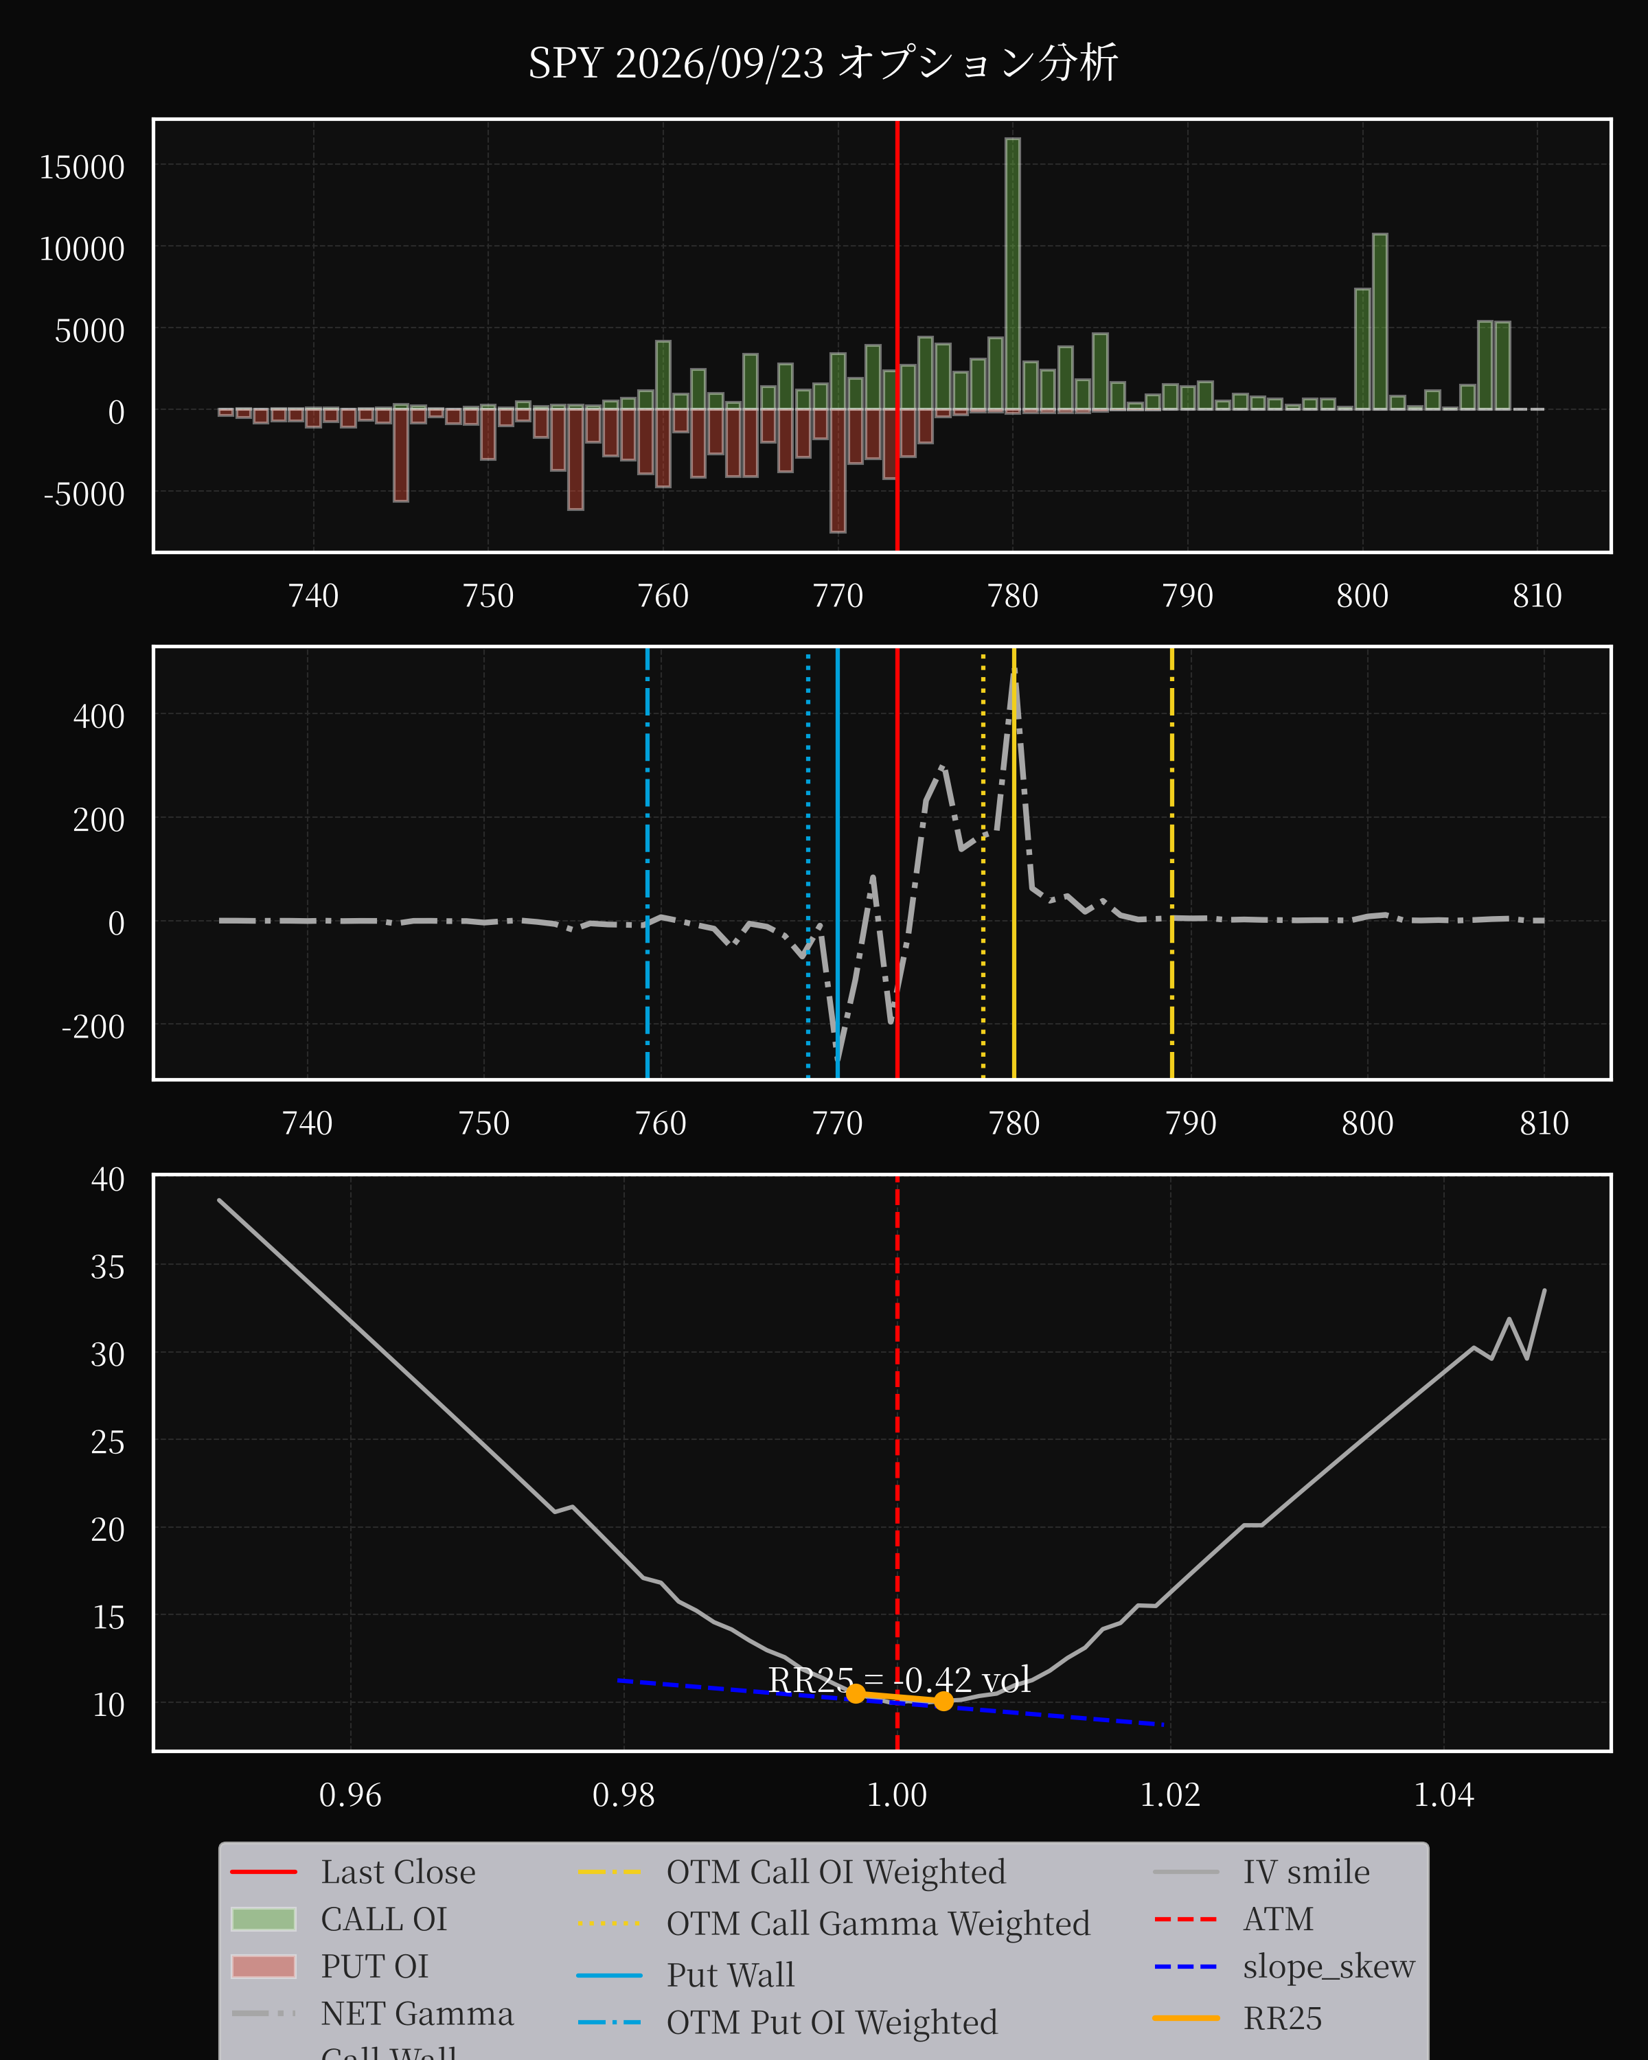Image resolution: width=1648 pixels, height=2060 pixels.
Task: Click the "25" y-axis label on the IV chart
Action: [x=108, y=1442]
